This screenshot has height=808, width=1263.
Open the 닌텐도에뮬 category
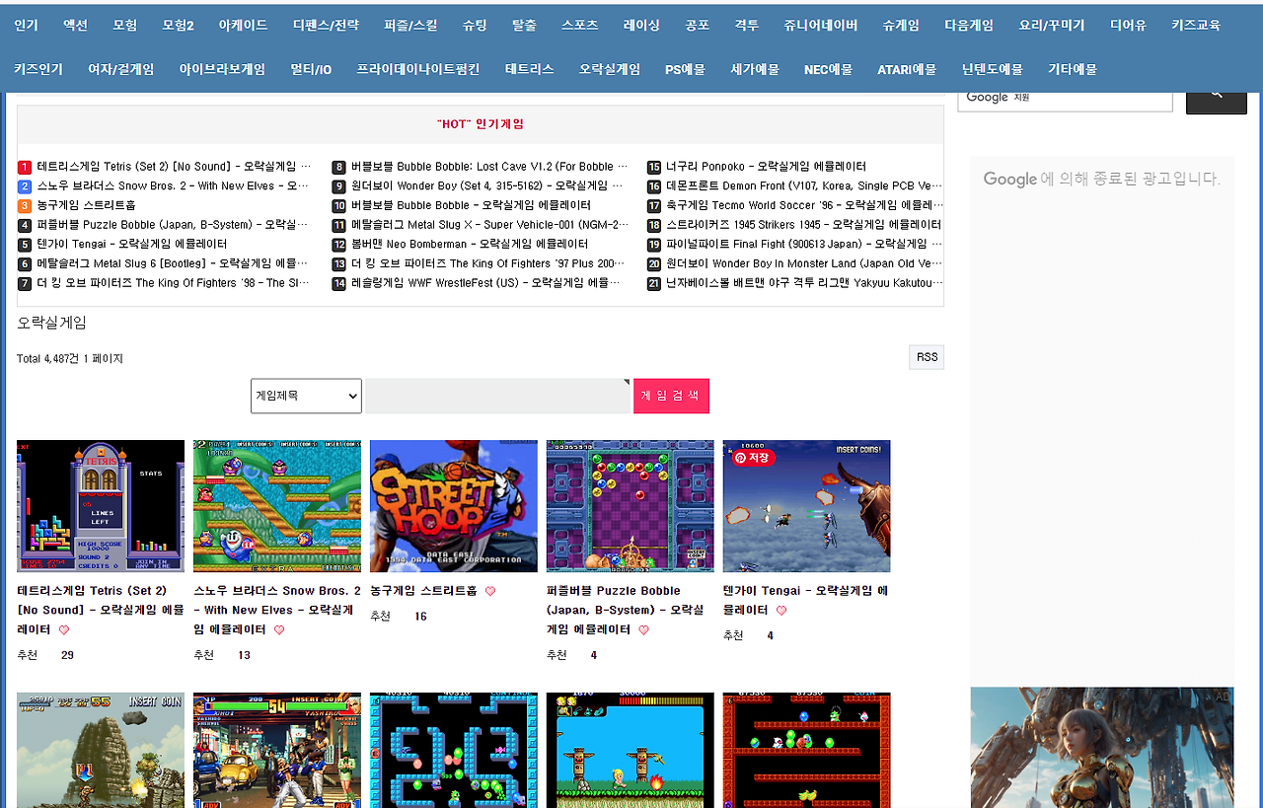993,69
